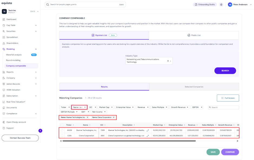
Task: Clear the Industry Type selection
Action: pyautogui.click(x=168, y=61)
